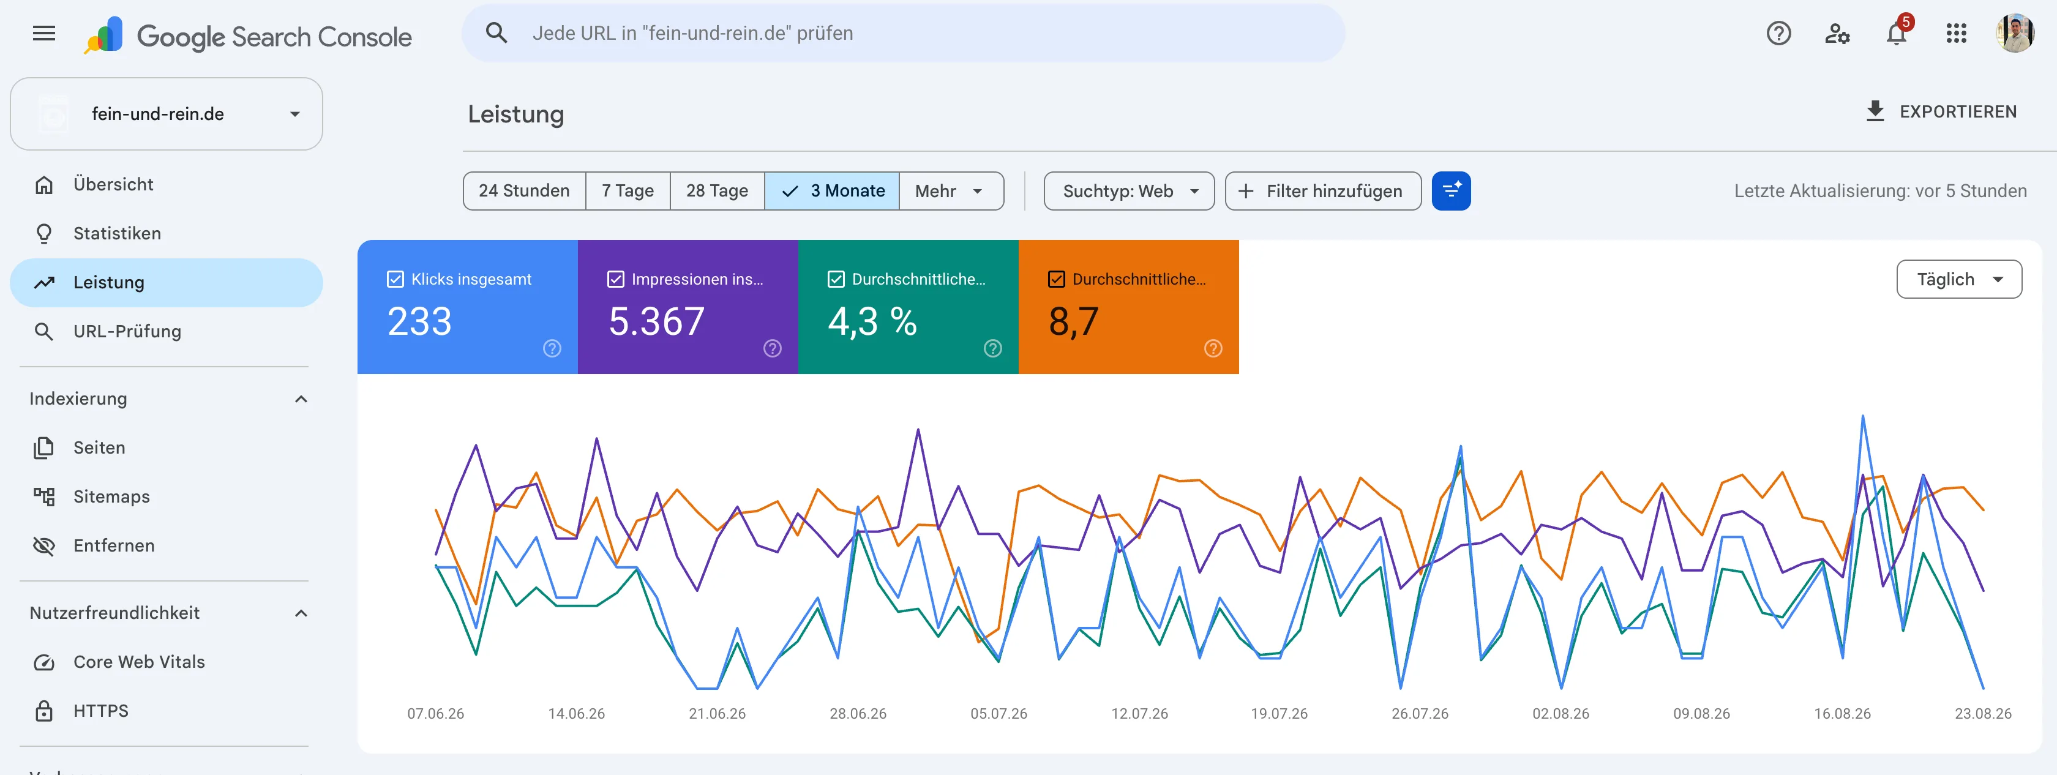Screen dimensions: 2057x775
Task: Click the blue filter sparkle button
Action: (1451, 191)
